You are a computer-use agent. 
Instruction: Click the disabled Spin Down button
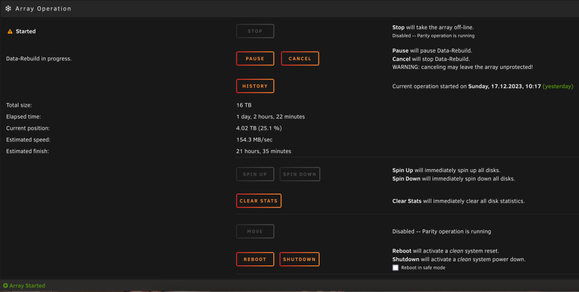[300, 174]
